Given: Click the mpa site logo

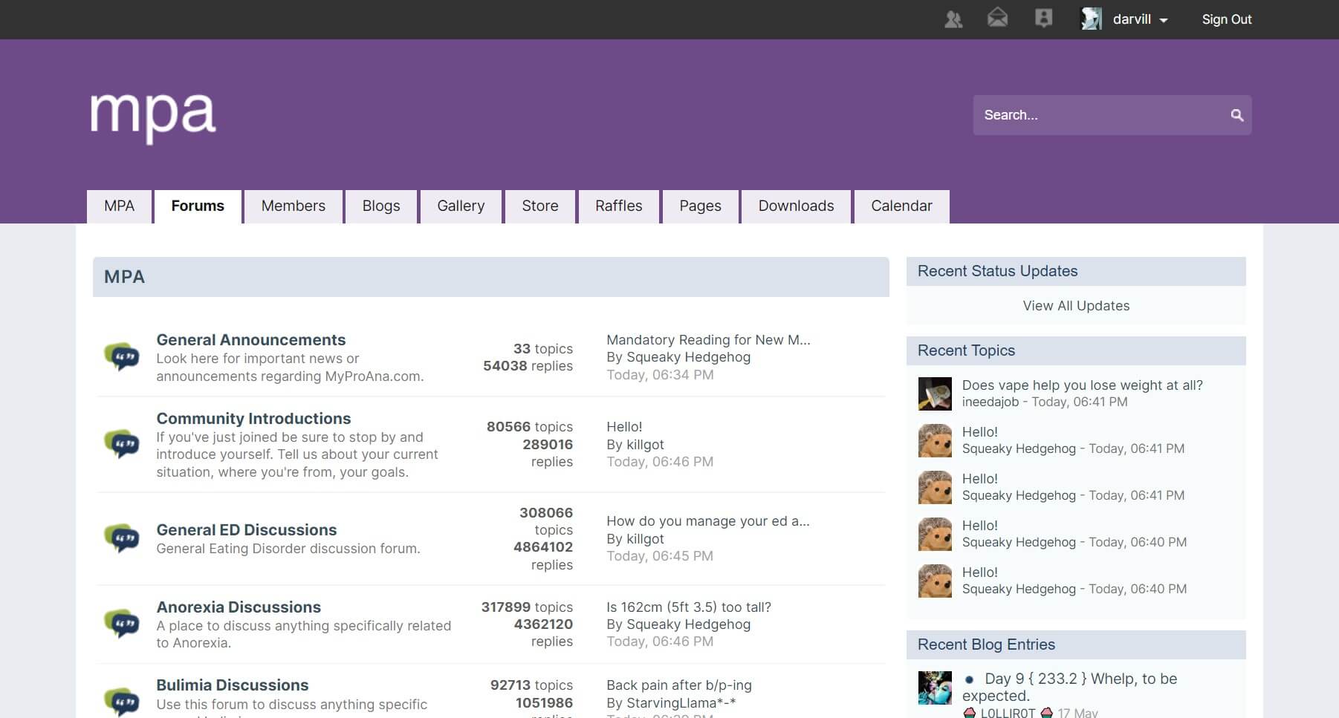Looking at the screenshot, I should point(153,117).
